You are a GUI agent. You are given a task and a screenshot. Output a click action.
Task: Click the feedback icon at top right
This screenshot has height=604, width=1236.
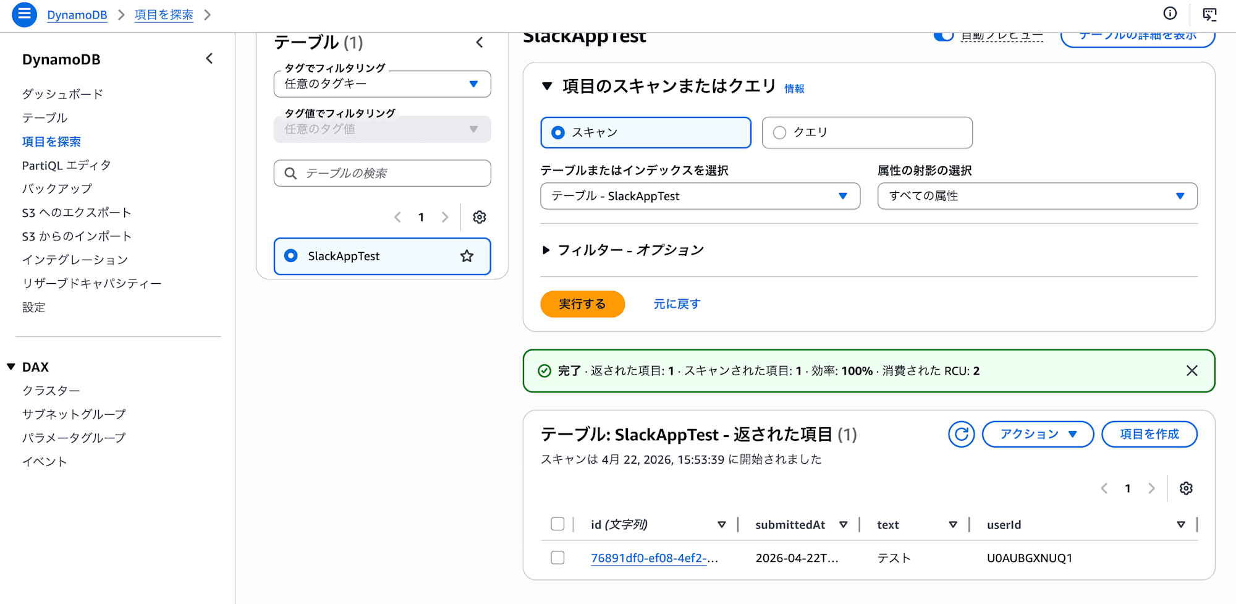click(x=1209, y=14)
